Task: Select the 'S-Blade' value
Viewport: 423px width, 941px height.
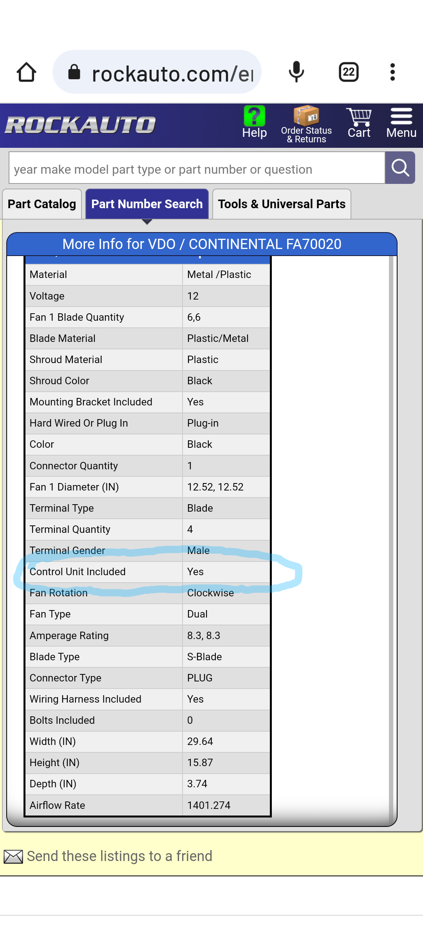Action: pos(204,657)
